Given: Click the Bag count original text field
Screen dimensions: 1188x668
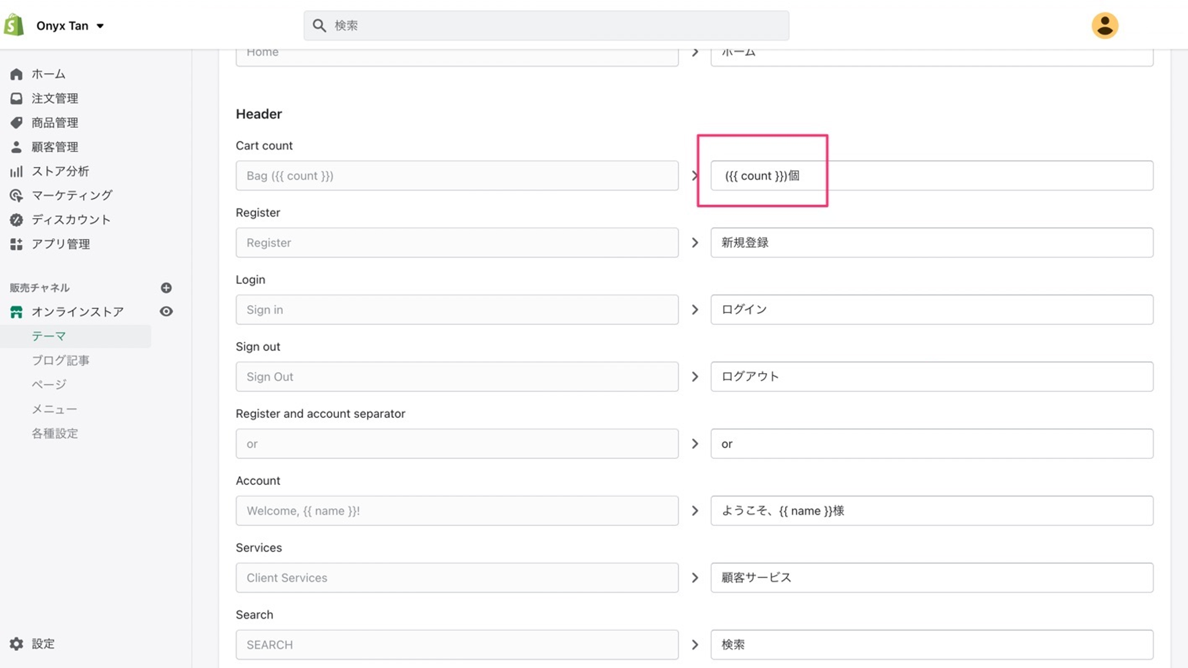Looking at the screenshot, I should 457,175.
